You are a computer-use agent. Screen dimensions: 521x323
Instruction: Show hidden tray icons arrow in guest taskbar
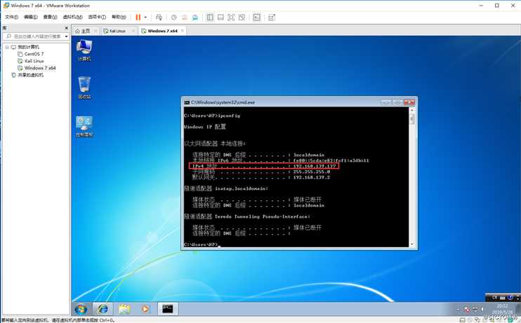pos(458,310)
